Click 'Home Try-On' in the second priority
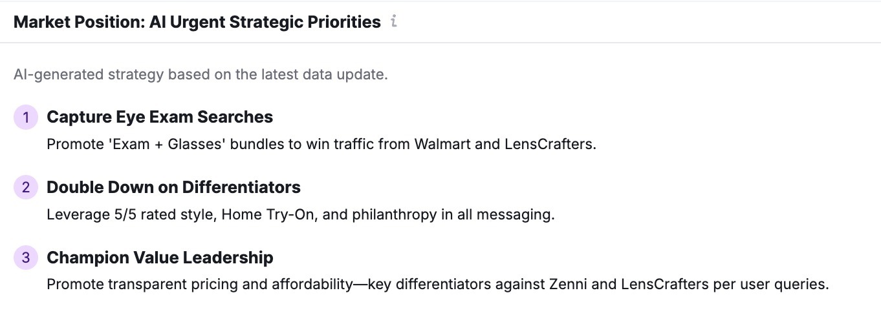This screenshot has width=881, height=315. (267, 214)
